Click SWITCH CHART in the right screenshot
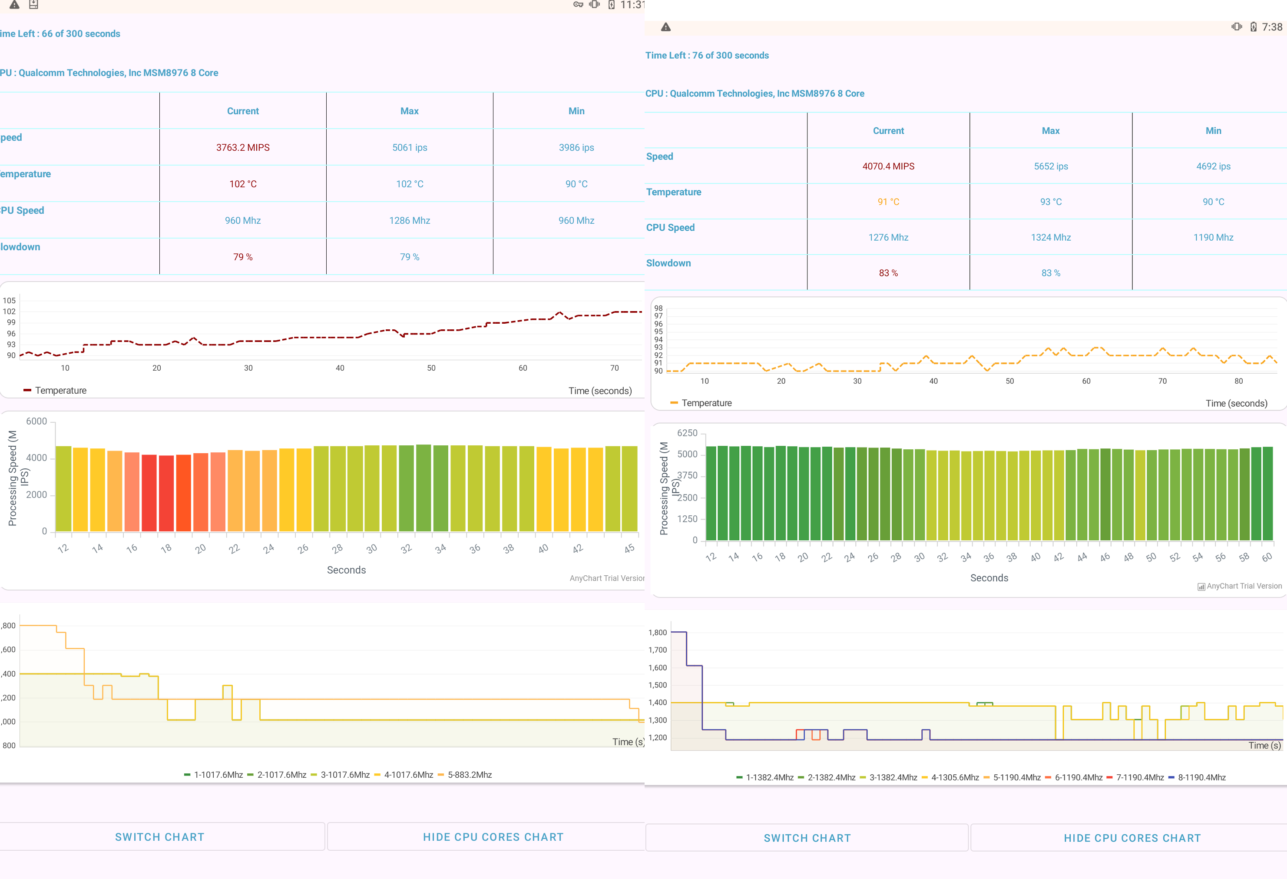The image size is (1287, 879). coord(807,838)
